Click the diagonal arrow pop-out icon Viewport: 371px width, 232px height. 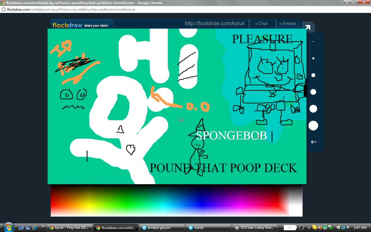pyautogui.click(x=308, y=28)
